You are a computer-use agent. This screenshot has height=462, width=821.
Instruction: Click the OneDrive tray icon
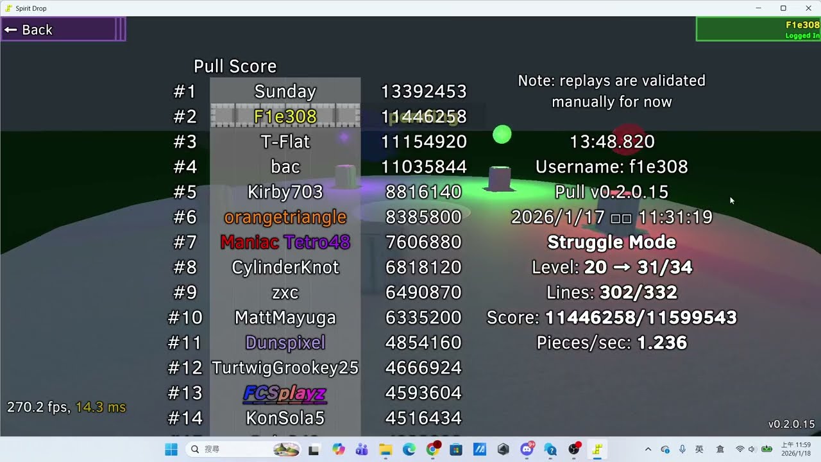(665, 450)
